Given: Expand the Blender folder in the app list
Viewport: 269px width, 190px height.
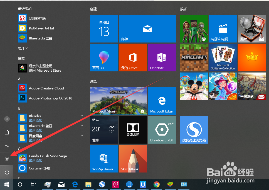Looking at the screenshot, I should click(x=51, y=118).
